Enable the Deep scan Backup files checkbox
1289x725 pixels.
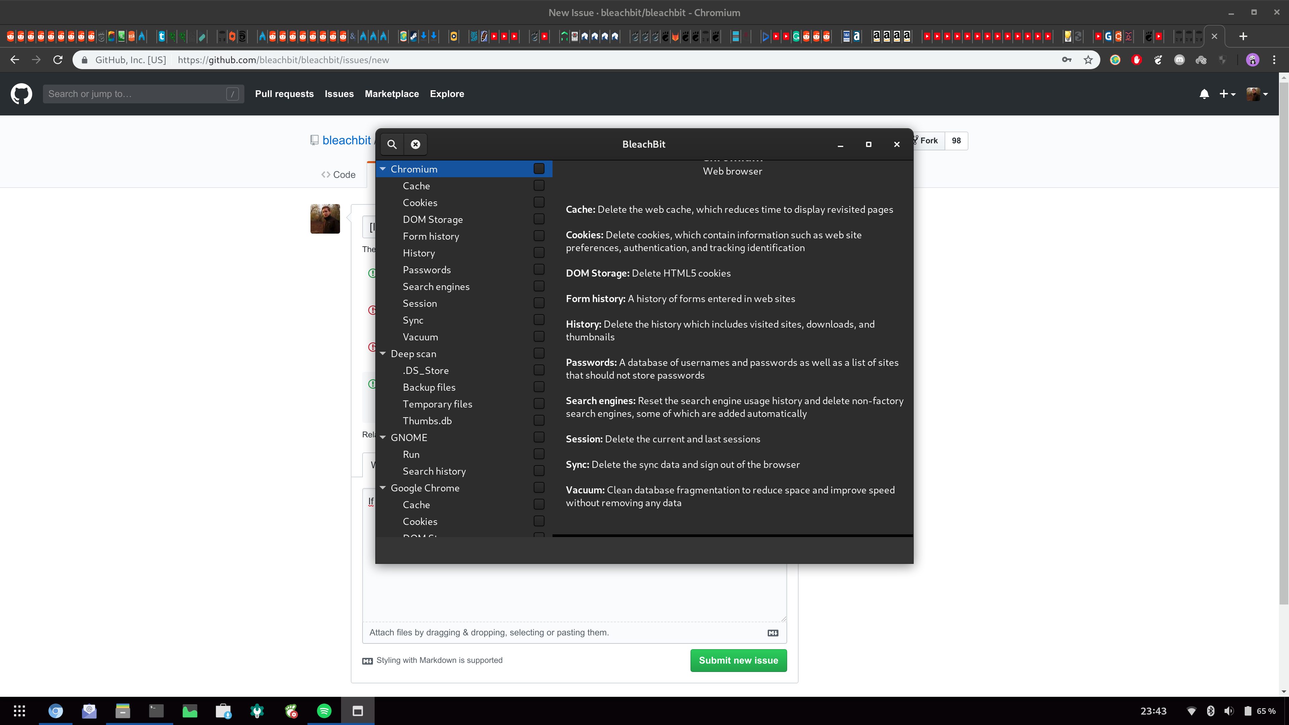click(x=539, y=387)
